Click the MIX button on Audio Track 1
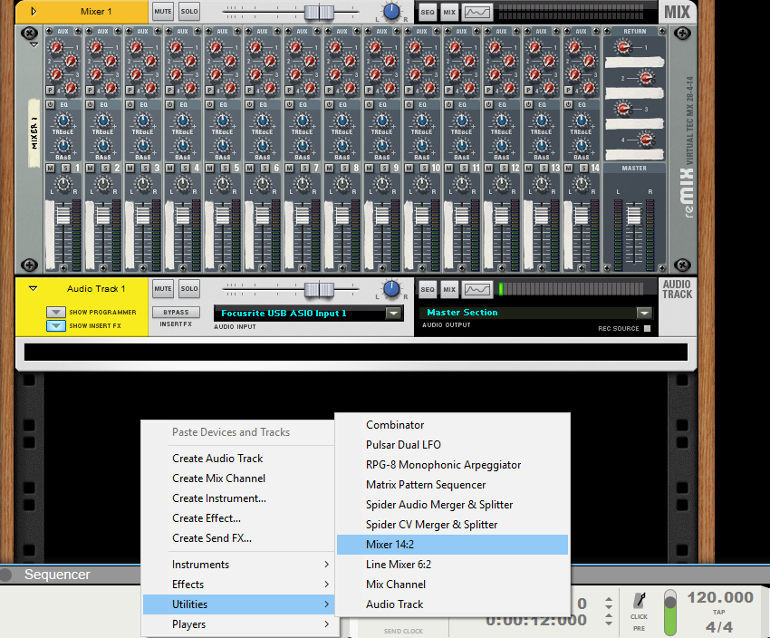Screen dimensions: 770x638 [449, 289]
